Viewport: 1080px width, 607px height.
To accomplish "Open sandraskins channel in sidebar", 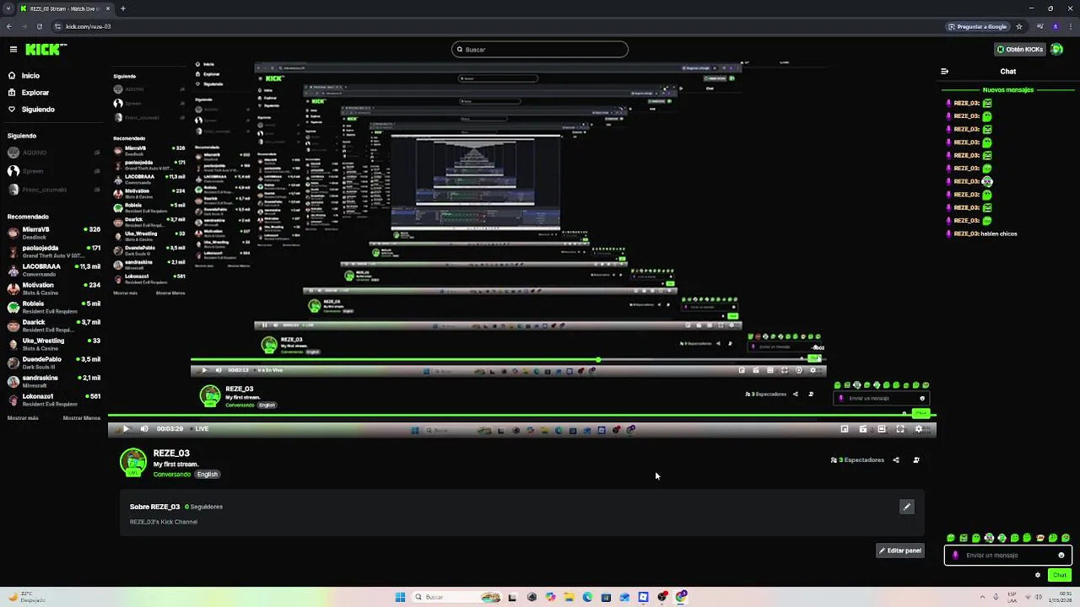I will (53, 380).
